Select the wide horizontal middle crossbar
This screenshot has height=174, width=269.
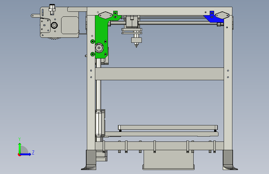pyautogui.click(x=159, y=74)
